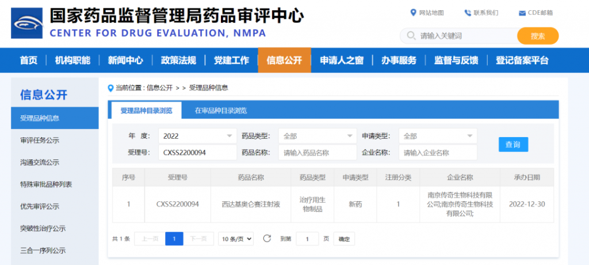This screenshot has height=265, width=589.
Task: Open the 申请类型 dropdown
Action: 438,136
